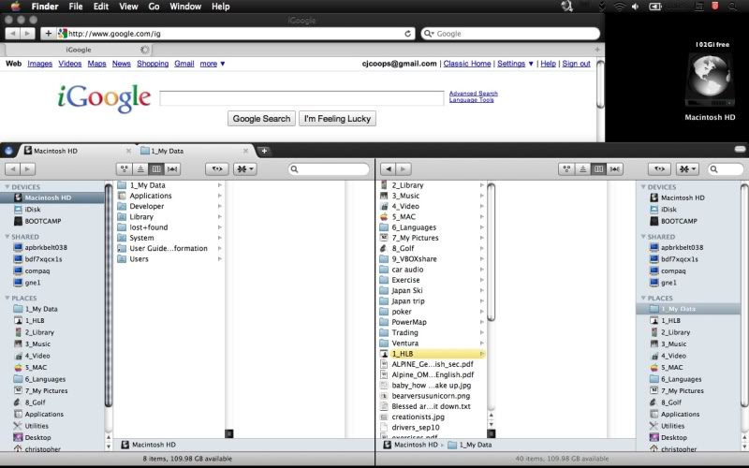Click the Classic Home link
The height and width of the screenshot is (468, 749).
466,64
